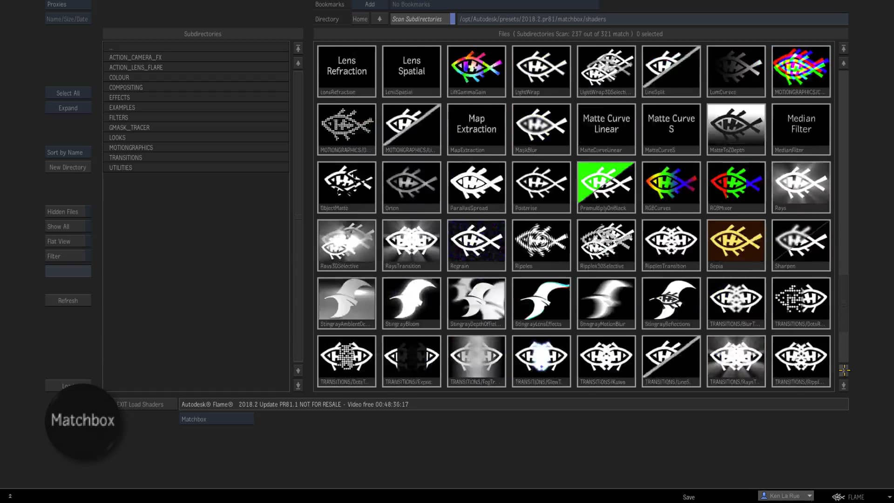This screenshot has height=503, width=894.
Task: Choose the Posterise shader icon
Action: (541, 187)
